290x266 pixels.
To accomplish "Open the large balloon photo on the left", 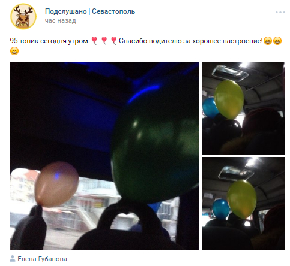I will click(x=104, y=156).
